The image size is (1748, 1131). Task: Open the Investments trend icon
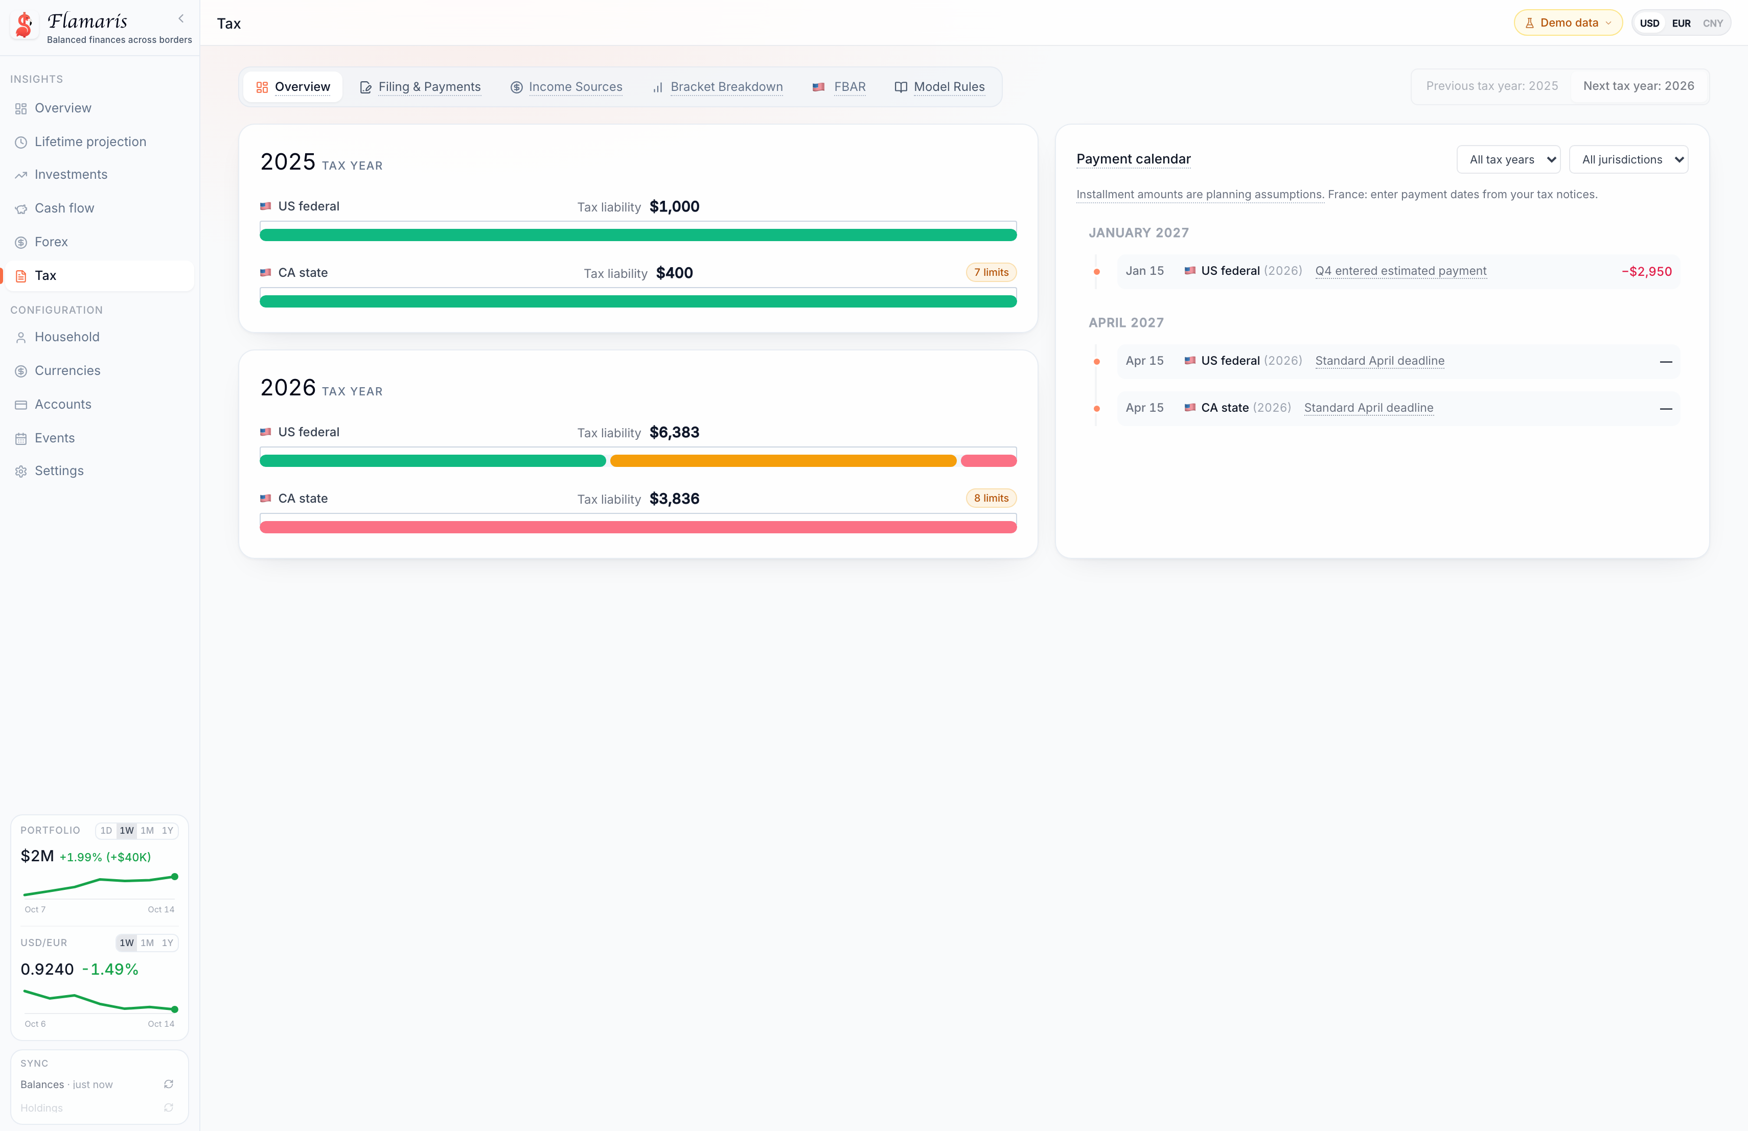pyautogui.click(x=20, y=175)
